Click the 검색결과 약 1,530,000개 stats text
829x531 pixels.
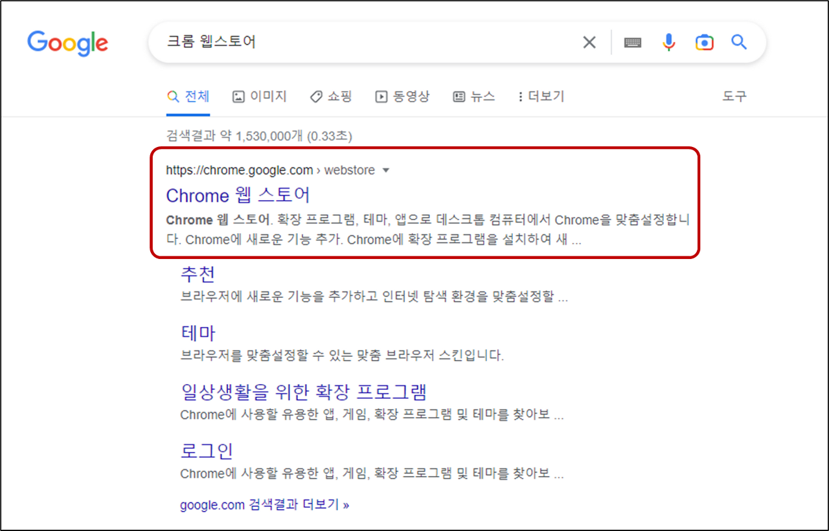tap(259, 136)
